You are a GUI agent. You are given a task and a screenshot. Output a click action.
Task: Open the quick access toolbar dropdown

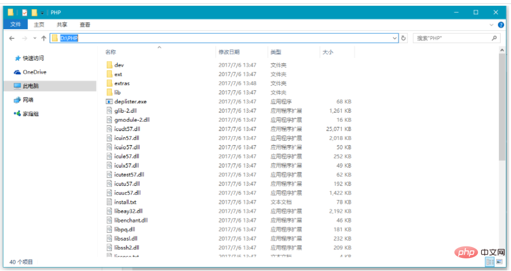pyautogui.click(x=42, y=13)
